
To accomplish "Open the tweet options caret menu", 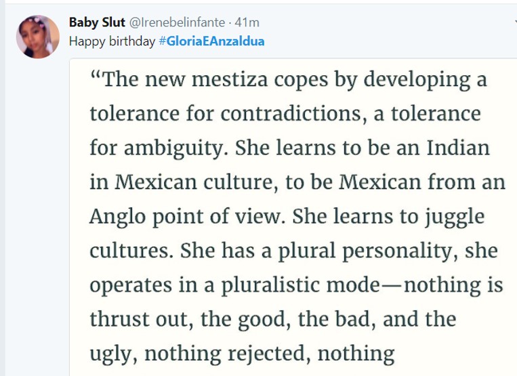I will coord(514,22).
